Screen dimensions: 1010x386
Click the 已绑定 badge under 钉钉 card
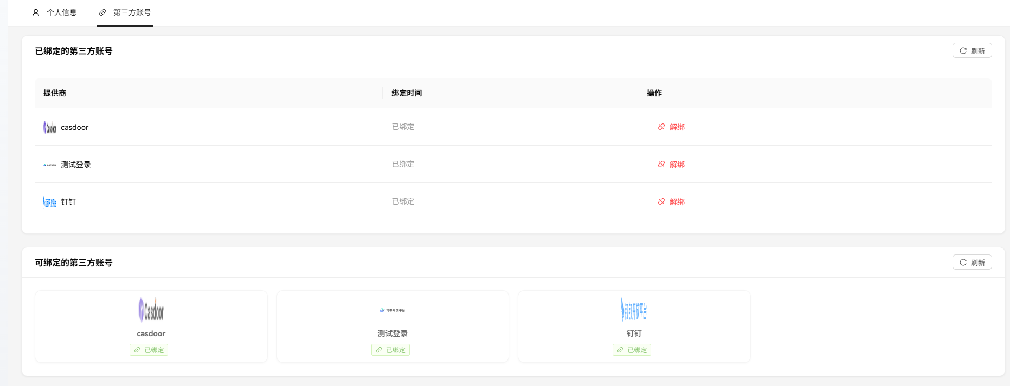pyautogui.click(x=632, y=350)
